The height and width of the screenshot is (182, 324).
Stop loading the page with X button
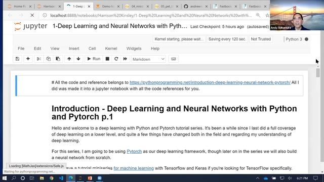[32, 15]
